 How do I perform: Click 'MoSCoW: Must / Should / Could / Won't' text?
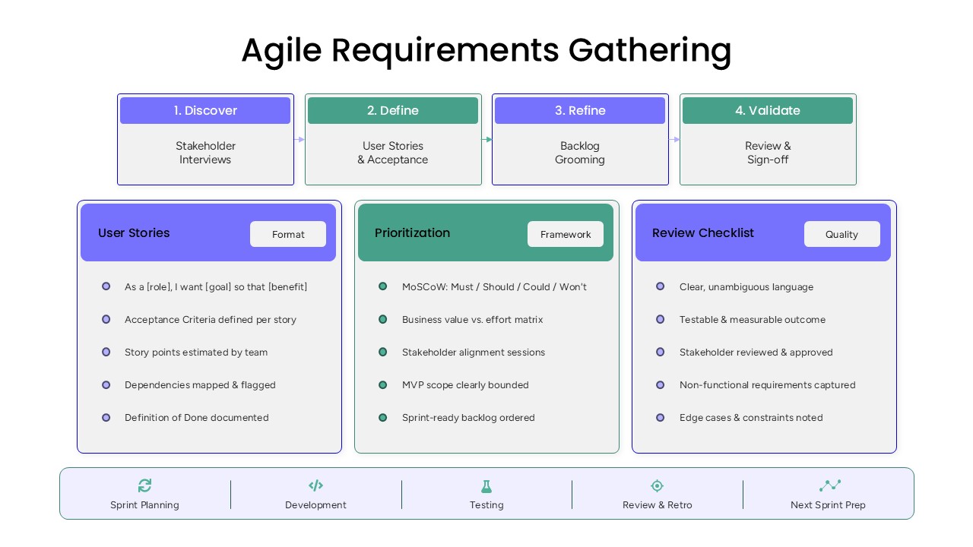point(494,287)
